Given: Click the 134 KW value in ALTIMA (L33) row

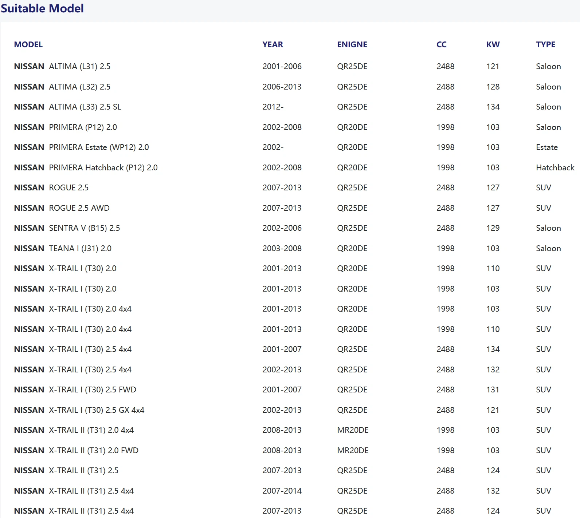Looking at the screenshot, I should 493,107.
